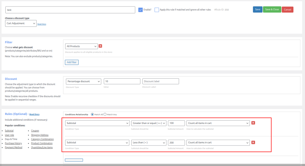Open the All Products filter dropdown
This screenshot has width=305, height=166.
[81, 46]
